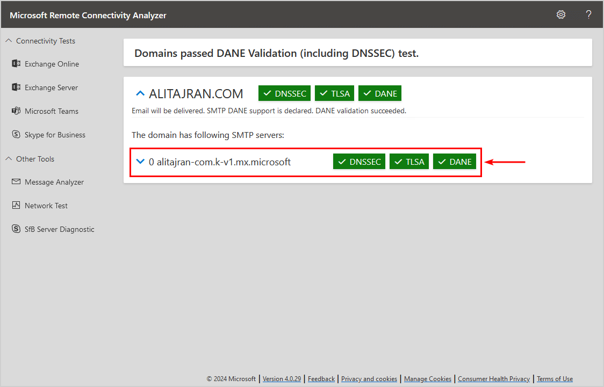Click the SMTP server row TLSA badge
This screenshot has width=604, height=387.
tap(409, 162)
